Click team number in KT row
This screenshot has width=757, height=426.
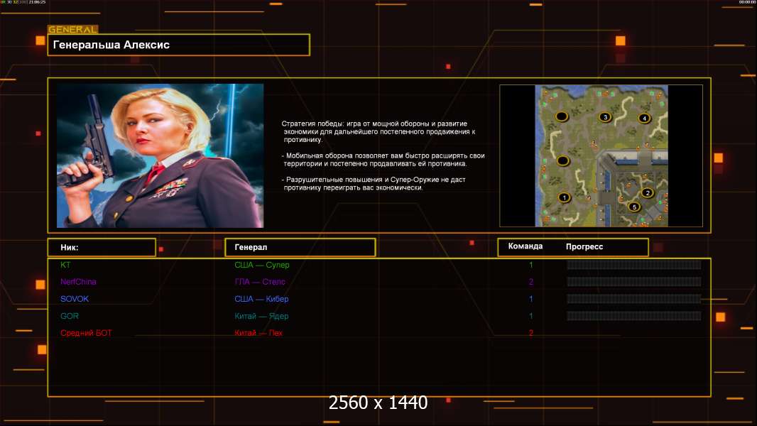coord(531,265)
